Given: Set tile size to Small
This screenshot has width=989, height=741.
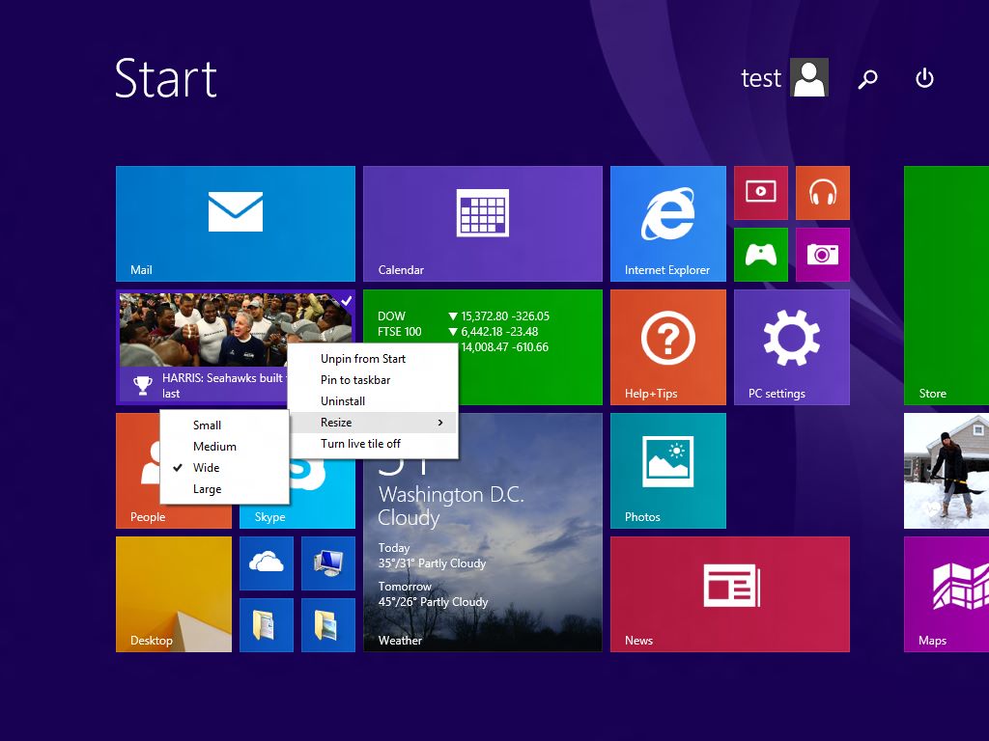Looking at the screenshot, I should click(224, 425).
